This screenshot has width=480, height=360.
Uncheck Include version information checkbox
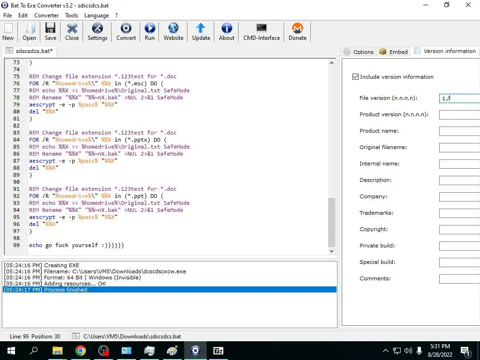[355, 77]
